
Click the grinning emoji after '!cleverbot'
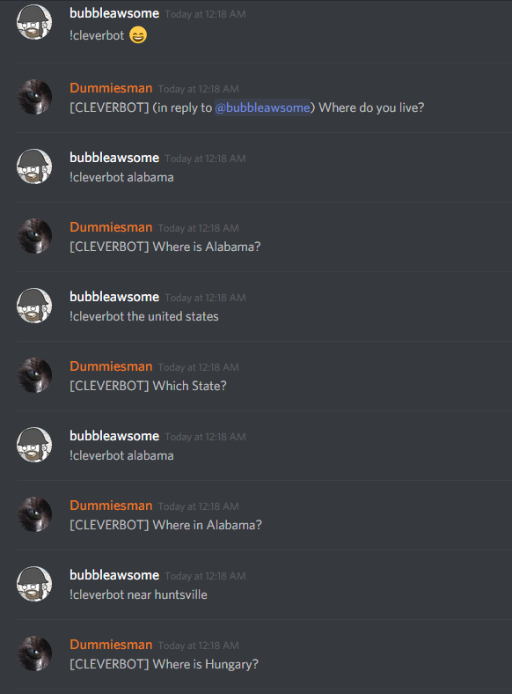138,35
